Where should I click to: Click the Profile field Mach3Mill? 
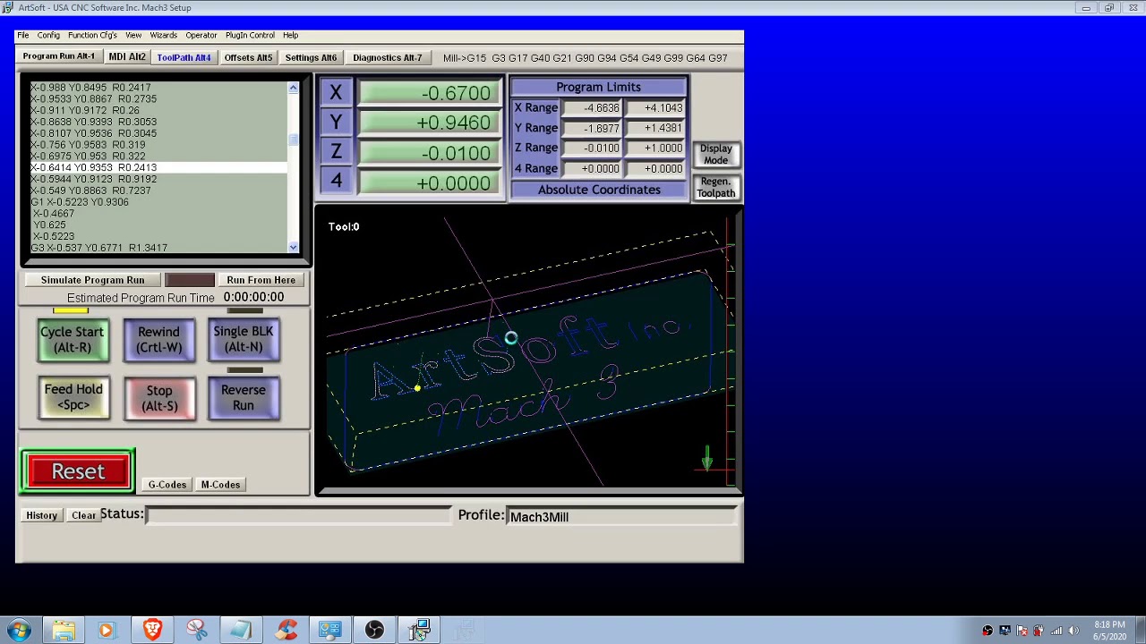[x=621, y=517]
